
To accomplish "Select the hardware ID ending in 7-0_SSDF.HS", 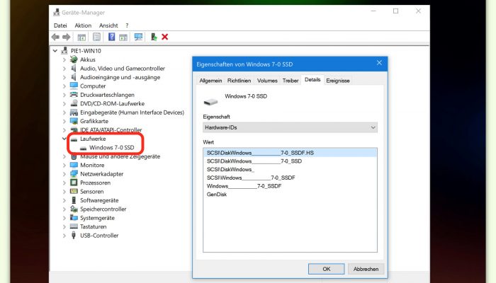I will coord(290,153).
